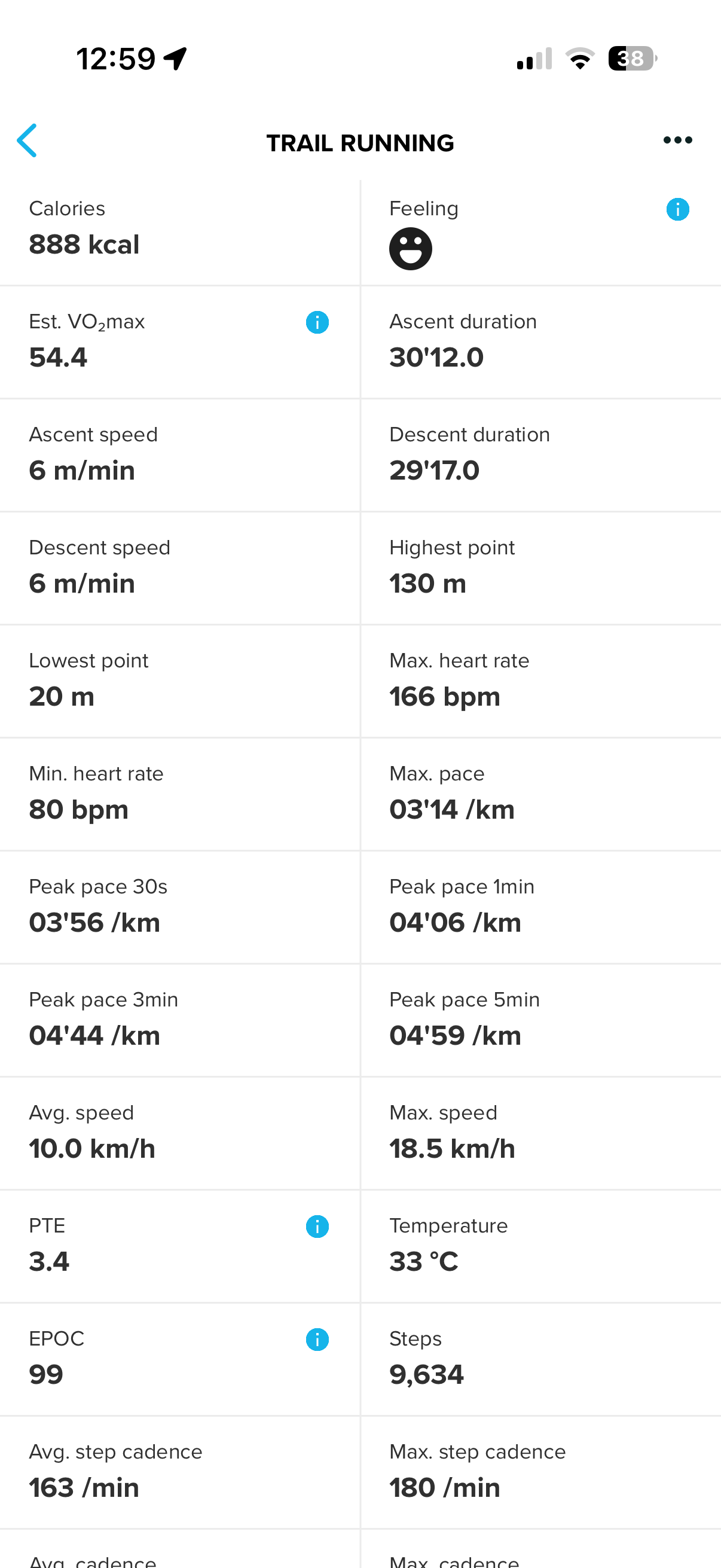Tap the PTE info icon
This screenshot has height=1568, width=721.
pos(317,1226)
